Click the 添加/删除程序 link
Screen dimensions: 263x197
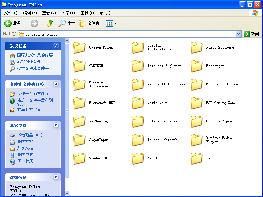pyautogui.click(x=30, y=62)
